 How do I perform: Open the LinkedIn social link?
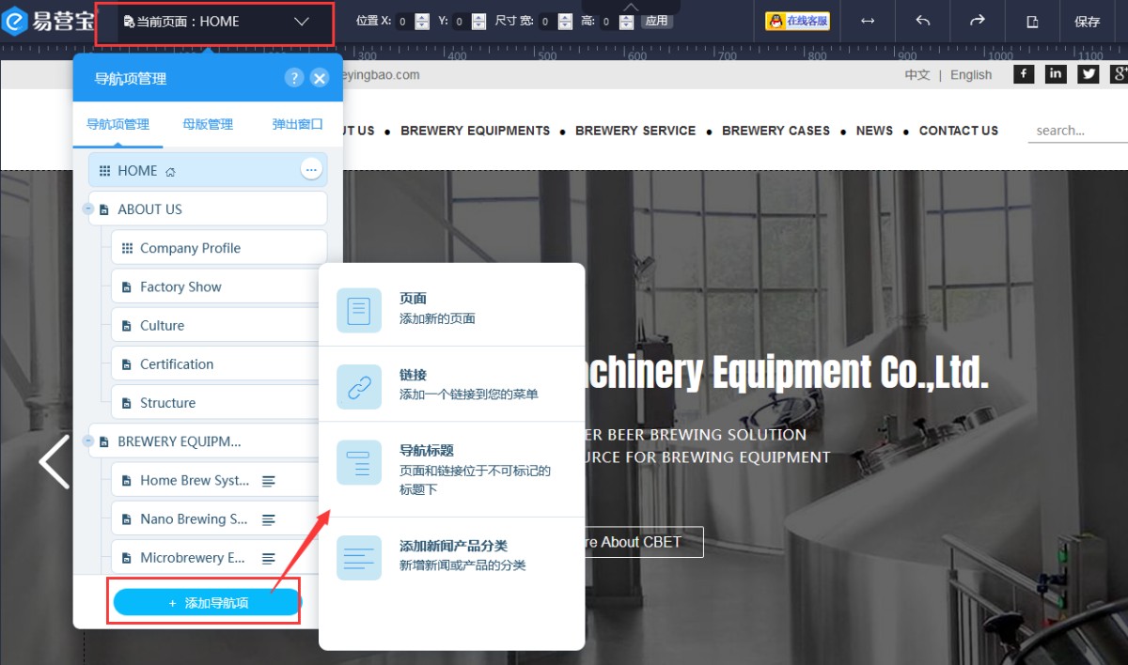tap(1056, 73)
